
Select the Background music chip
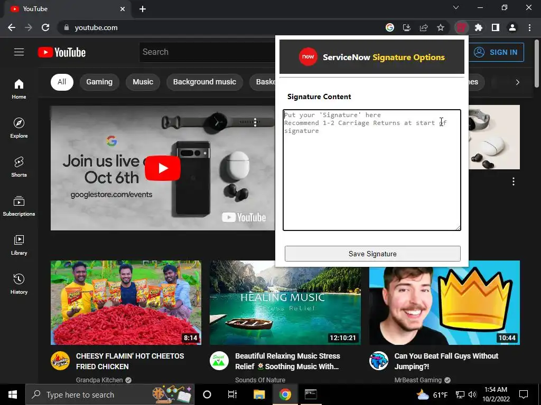point(204,82)
